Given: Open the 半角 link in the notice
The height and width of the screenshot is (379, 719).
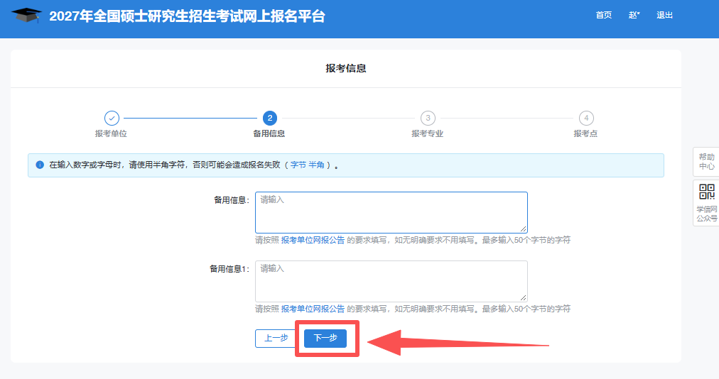Looking at the screenshot, I should coord(316,165).
